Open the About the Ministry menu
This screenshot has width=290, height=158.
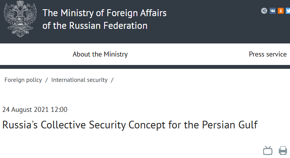coord(100,54)
